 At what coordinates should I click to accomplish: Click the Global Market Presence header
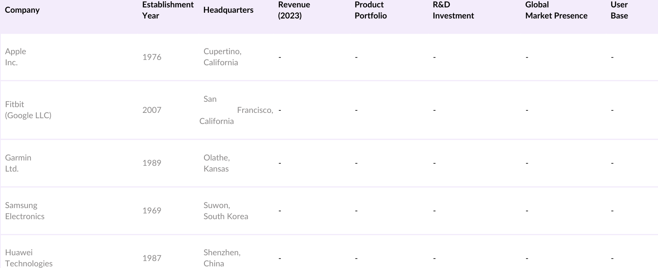tap(556, 10)
